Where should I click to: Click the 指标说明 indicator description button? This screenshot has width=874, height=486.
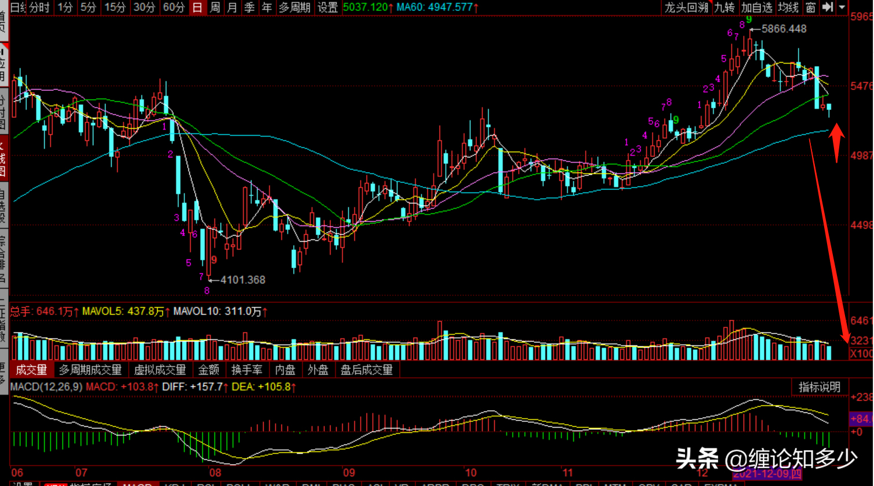[x=820, y=387]
